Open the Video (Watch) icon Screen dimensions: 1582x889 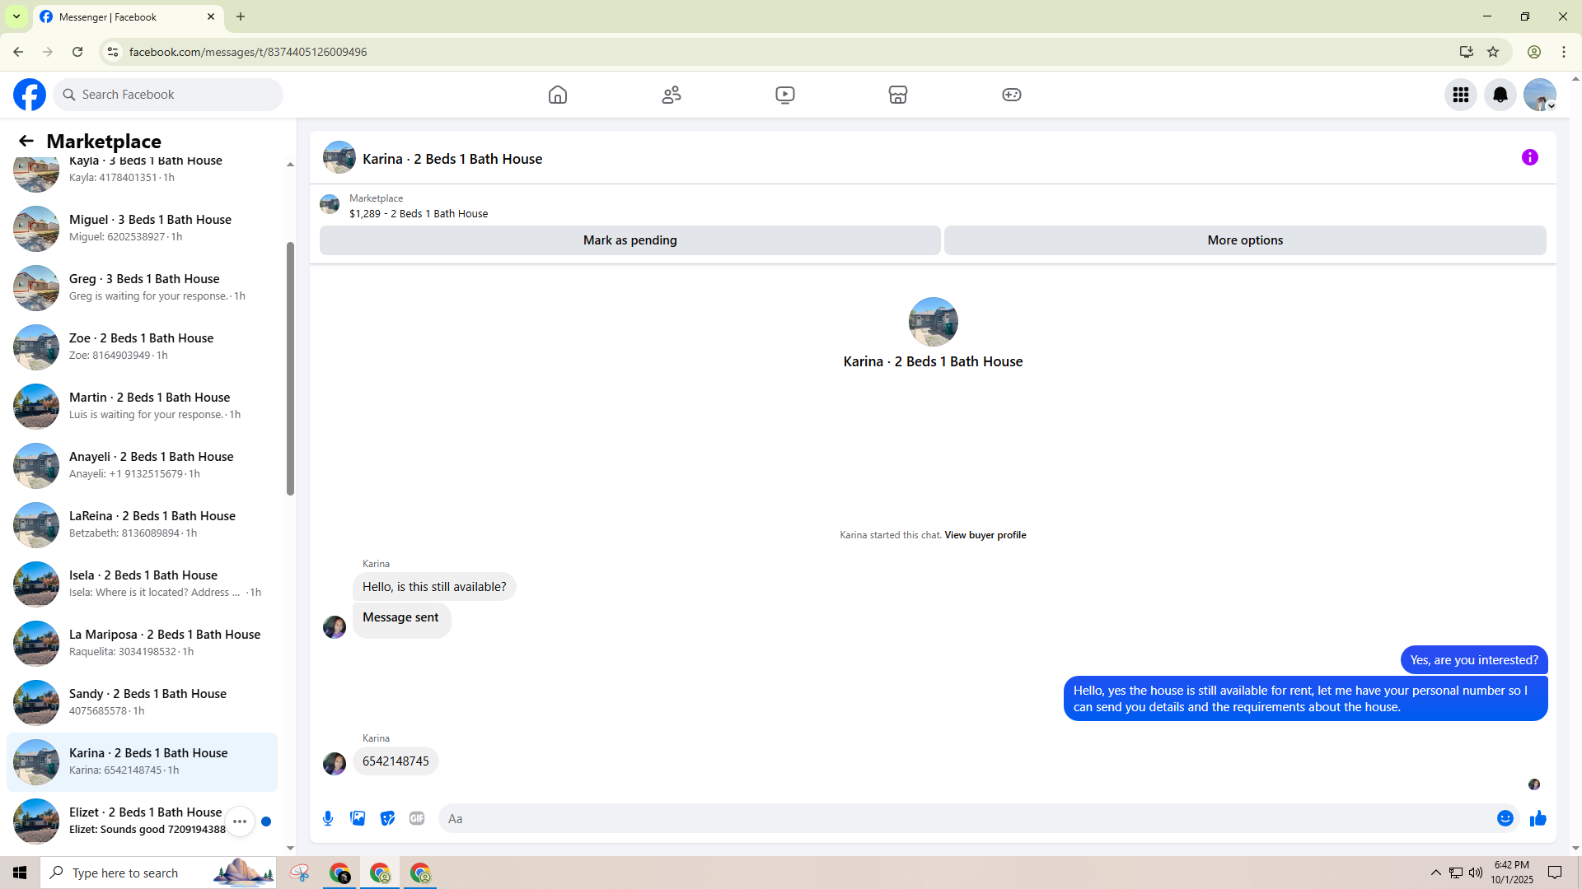point(785,95)
